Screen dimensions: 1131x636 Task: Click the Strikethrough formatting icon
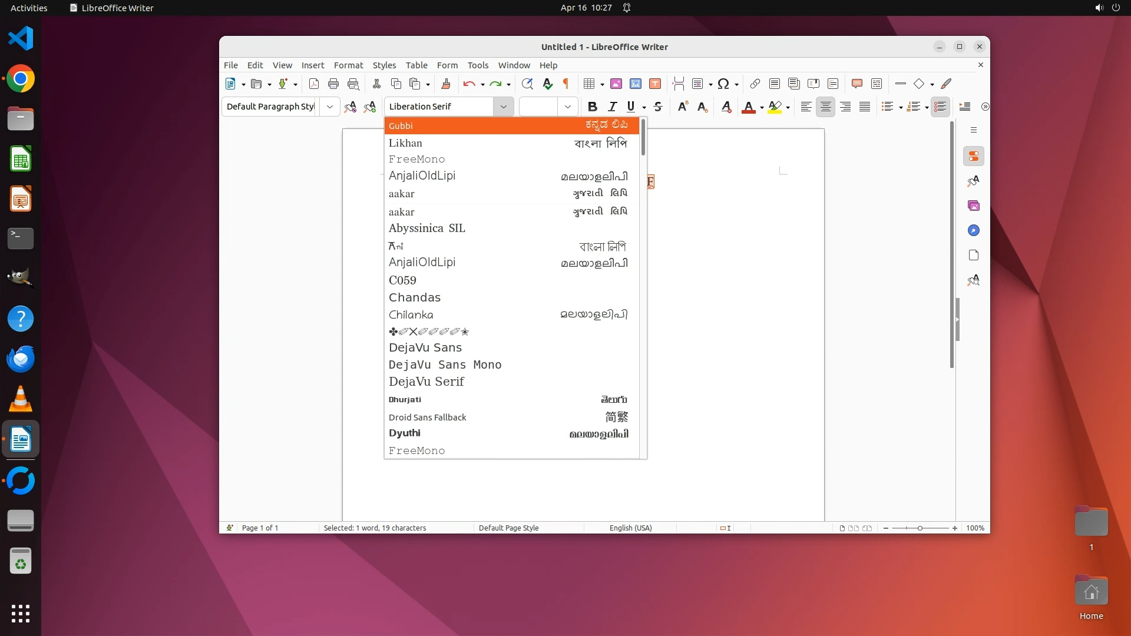coord(658,107)
